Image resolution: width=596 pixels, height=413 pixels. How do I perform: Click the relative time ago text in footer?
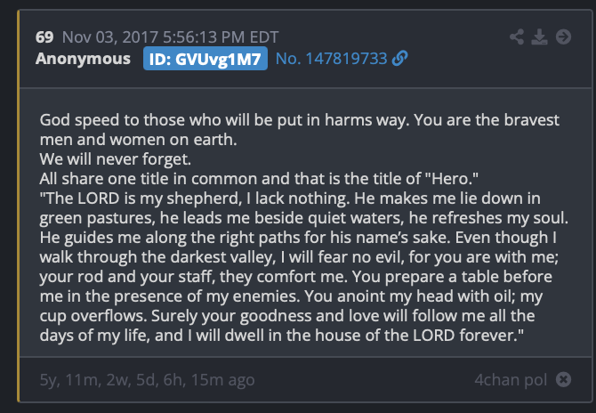click(147, 380)
